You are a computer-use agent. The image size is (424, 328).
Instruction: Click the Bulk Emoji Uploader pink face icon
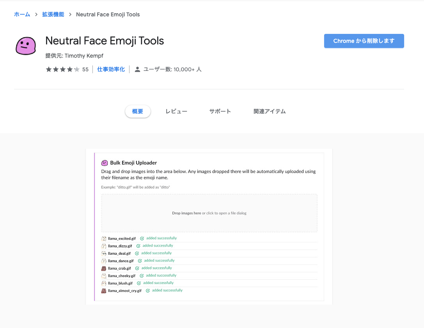point(105,163)
